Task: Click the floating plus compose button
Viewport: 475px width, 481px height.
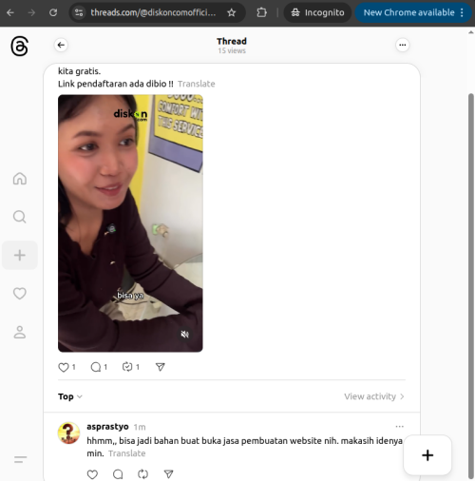Action: tap(427, 455)
